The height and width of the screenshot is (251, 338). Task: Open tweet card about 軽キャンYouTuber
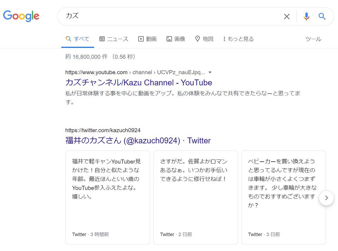click(x=108, y=197)
